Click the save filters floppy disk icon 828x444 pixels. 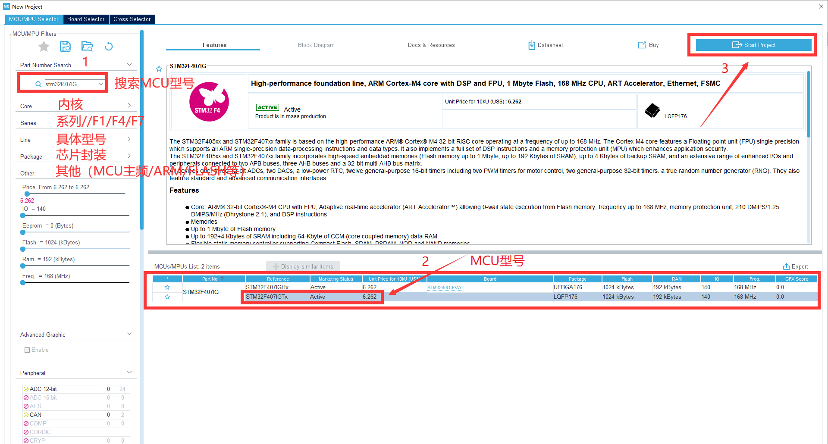(x=65, y=47)
